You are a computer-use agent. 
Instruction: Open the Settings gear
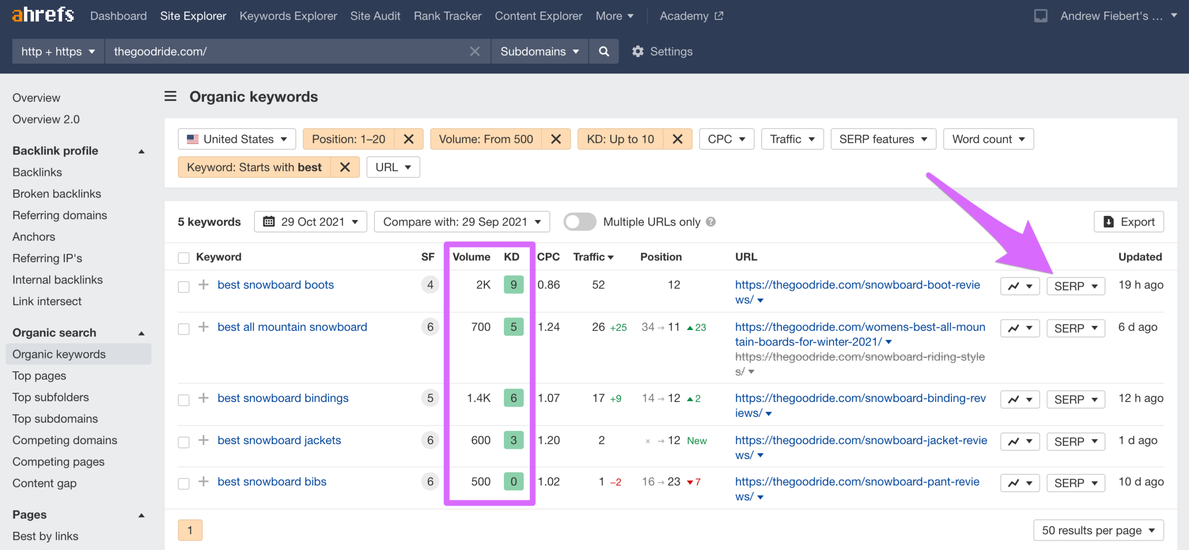[x=662, y=52]
